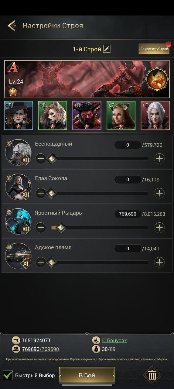Open the Беспощадный werewolf unit icon
174x389 pixels.
18,152
